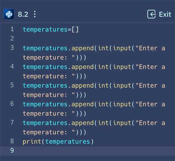175x161 pixels.
Task: Click the Python logo icon
Action: tap(9, 14)
